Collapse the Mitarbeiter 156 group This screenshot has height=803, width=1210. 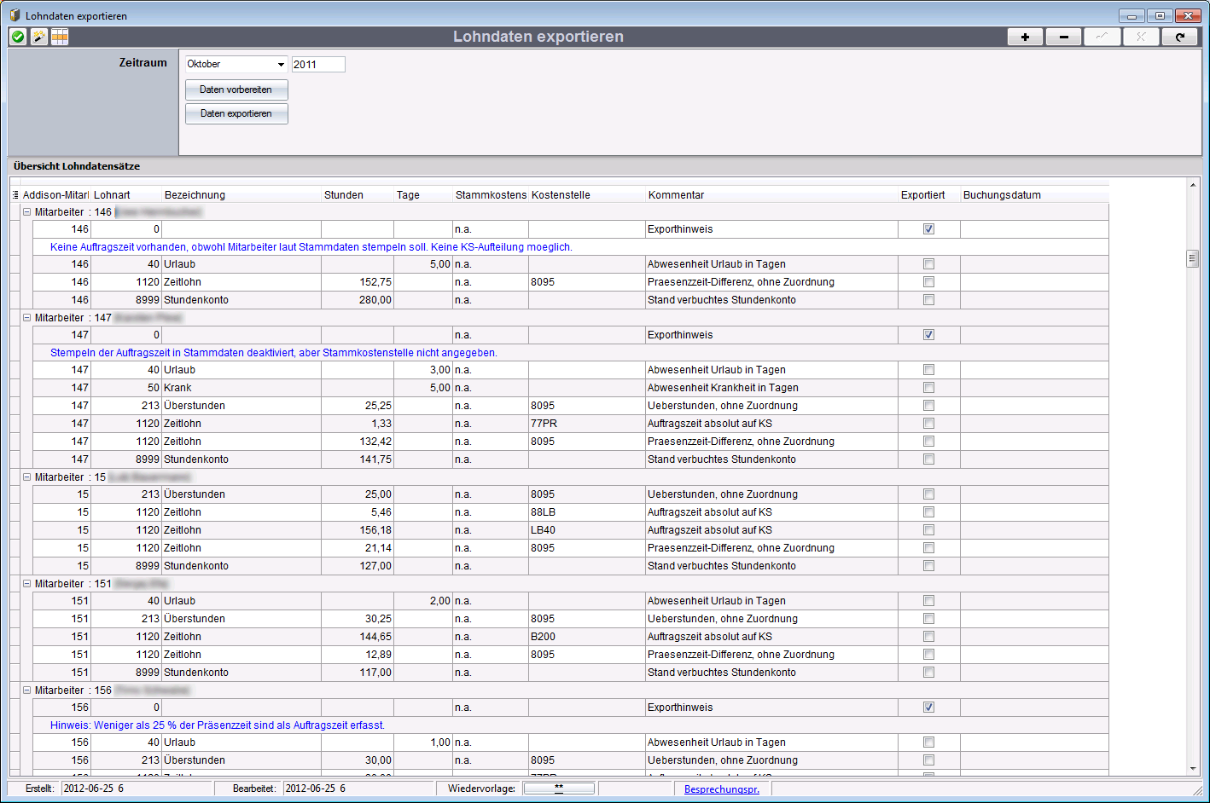coord(26,690)
